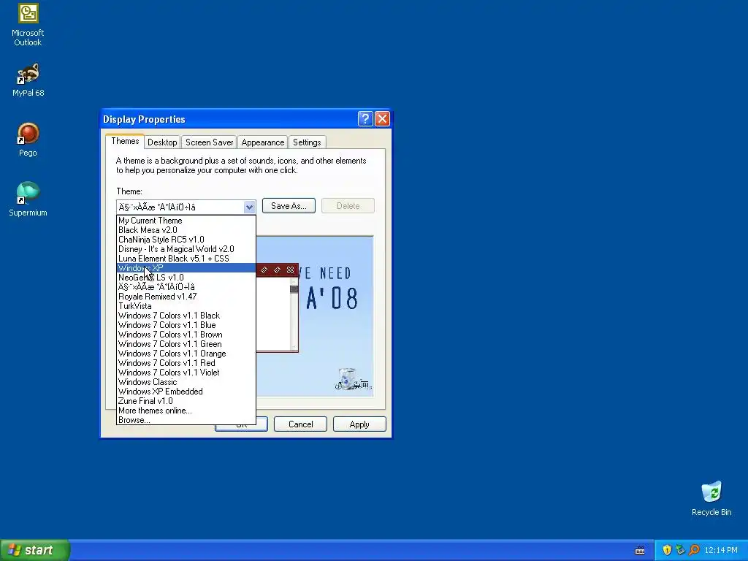Screen dimensions: 748x561
Task: Choose ChaNinja Style RC5 v1.0 theme
Action: (x=186, y=240)
